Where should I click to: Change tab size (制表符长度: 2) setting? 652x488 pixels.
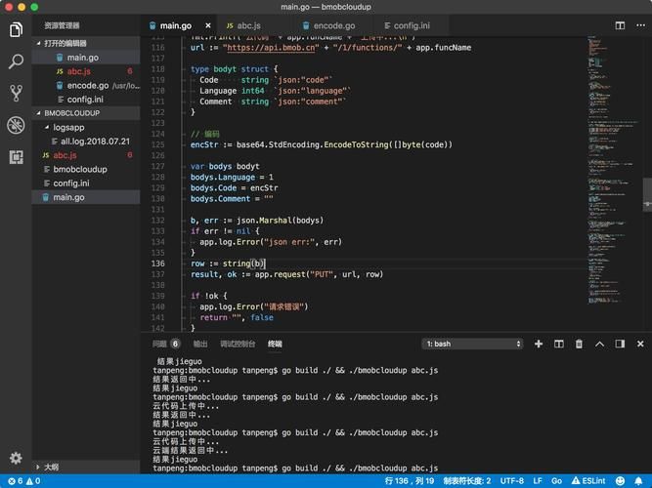[466, 481]
